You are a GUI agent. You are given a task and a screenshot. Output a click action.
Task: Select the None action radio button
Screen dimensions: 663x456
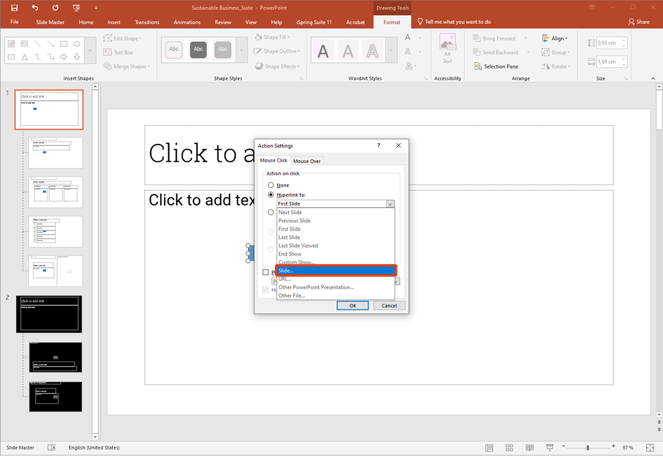coord(271,185)
